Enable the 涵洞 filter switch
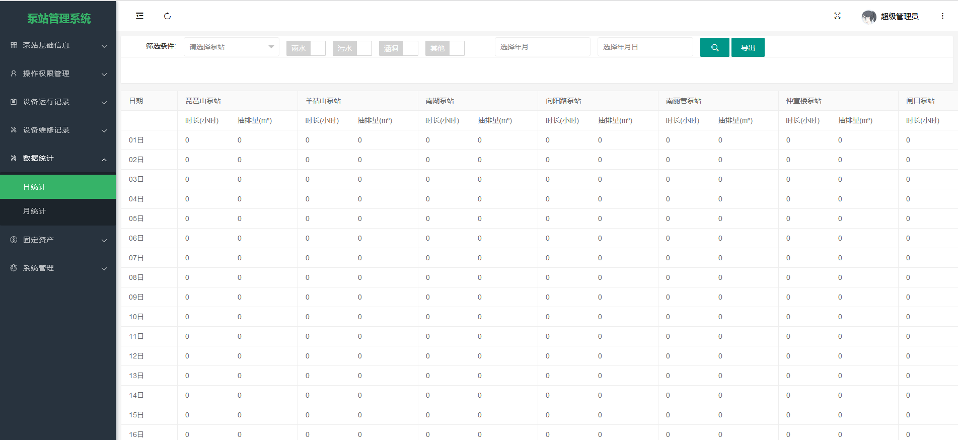The width and height of the screenshot is (958, 440). (x=398, y=48)
